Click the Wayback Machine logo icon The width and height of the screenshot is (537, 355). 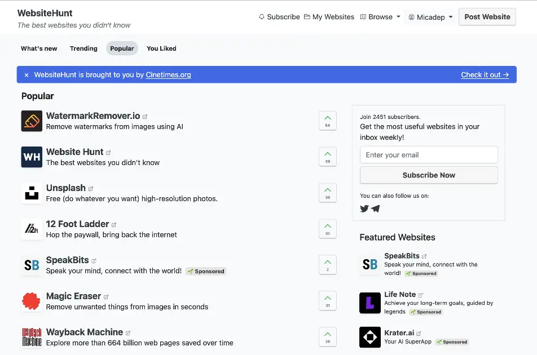pyautogui.click(x=32, y=337)
